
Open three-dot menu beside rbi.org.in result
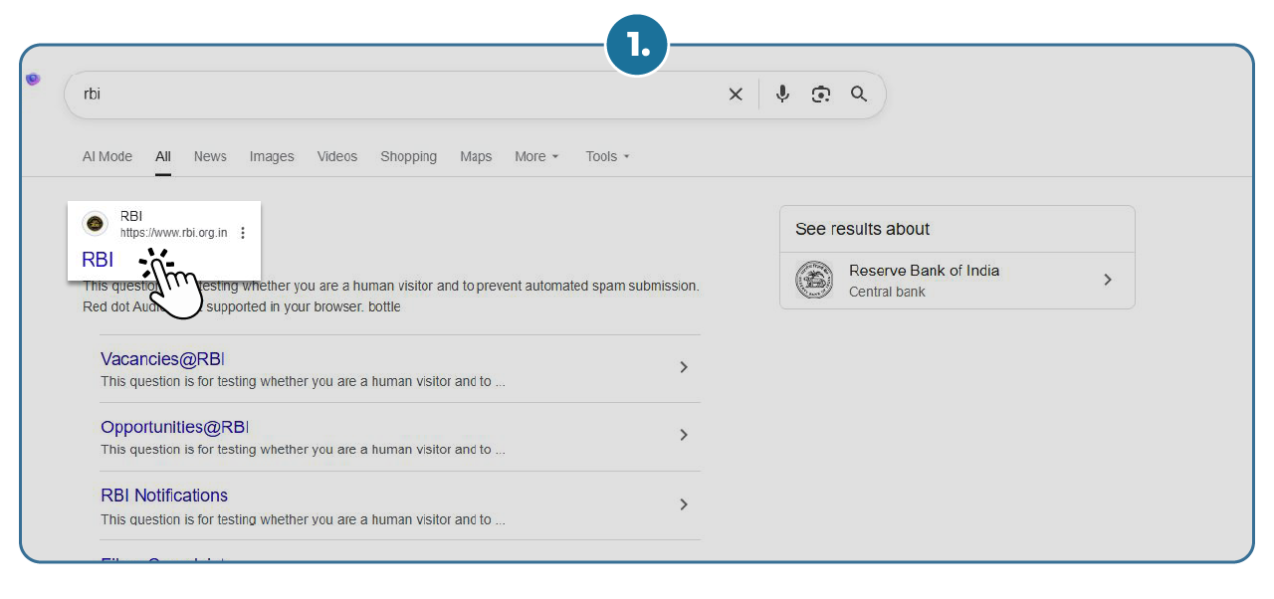tap(243, 233)
